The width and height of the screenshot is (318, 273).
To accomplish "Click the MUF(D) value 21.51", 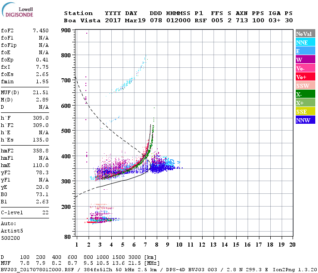I will coord(40,93).
